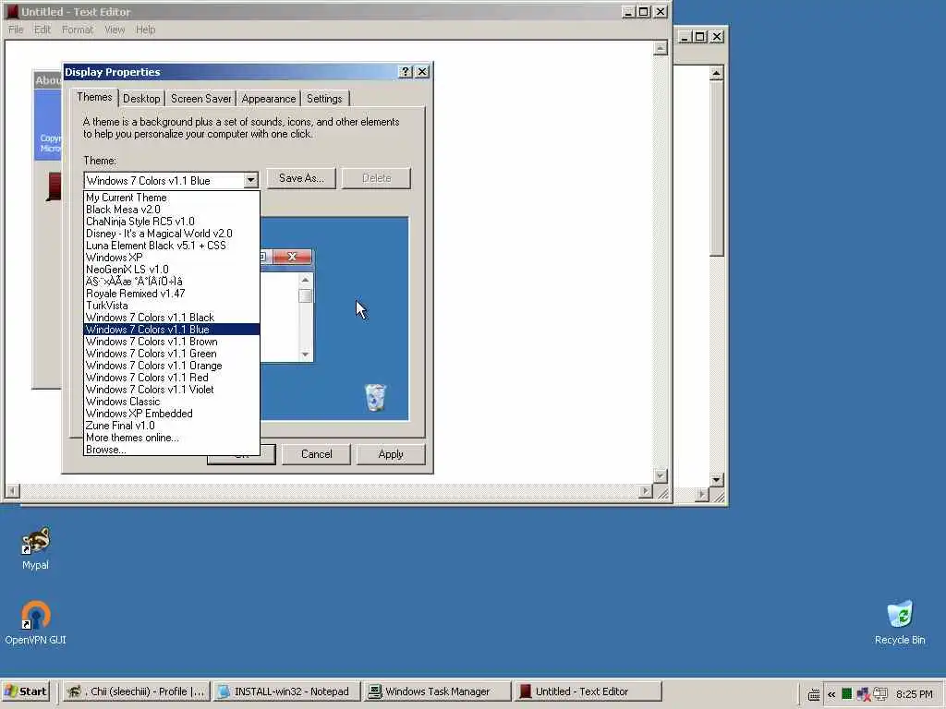Click the Cancel button in Display Properties
Viewport: 946px width, 709px height.
[x=316, y=454]
